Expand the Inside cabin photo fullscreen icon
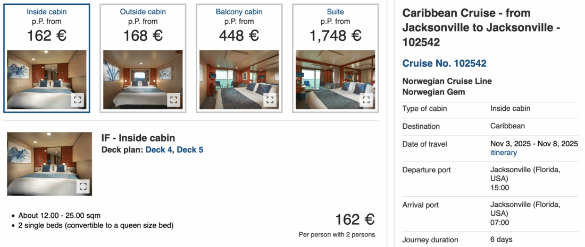Image resolution: width=585 pixels, height=247 pixels. (78, 100)
